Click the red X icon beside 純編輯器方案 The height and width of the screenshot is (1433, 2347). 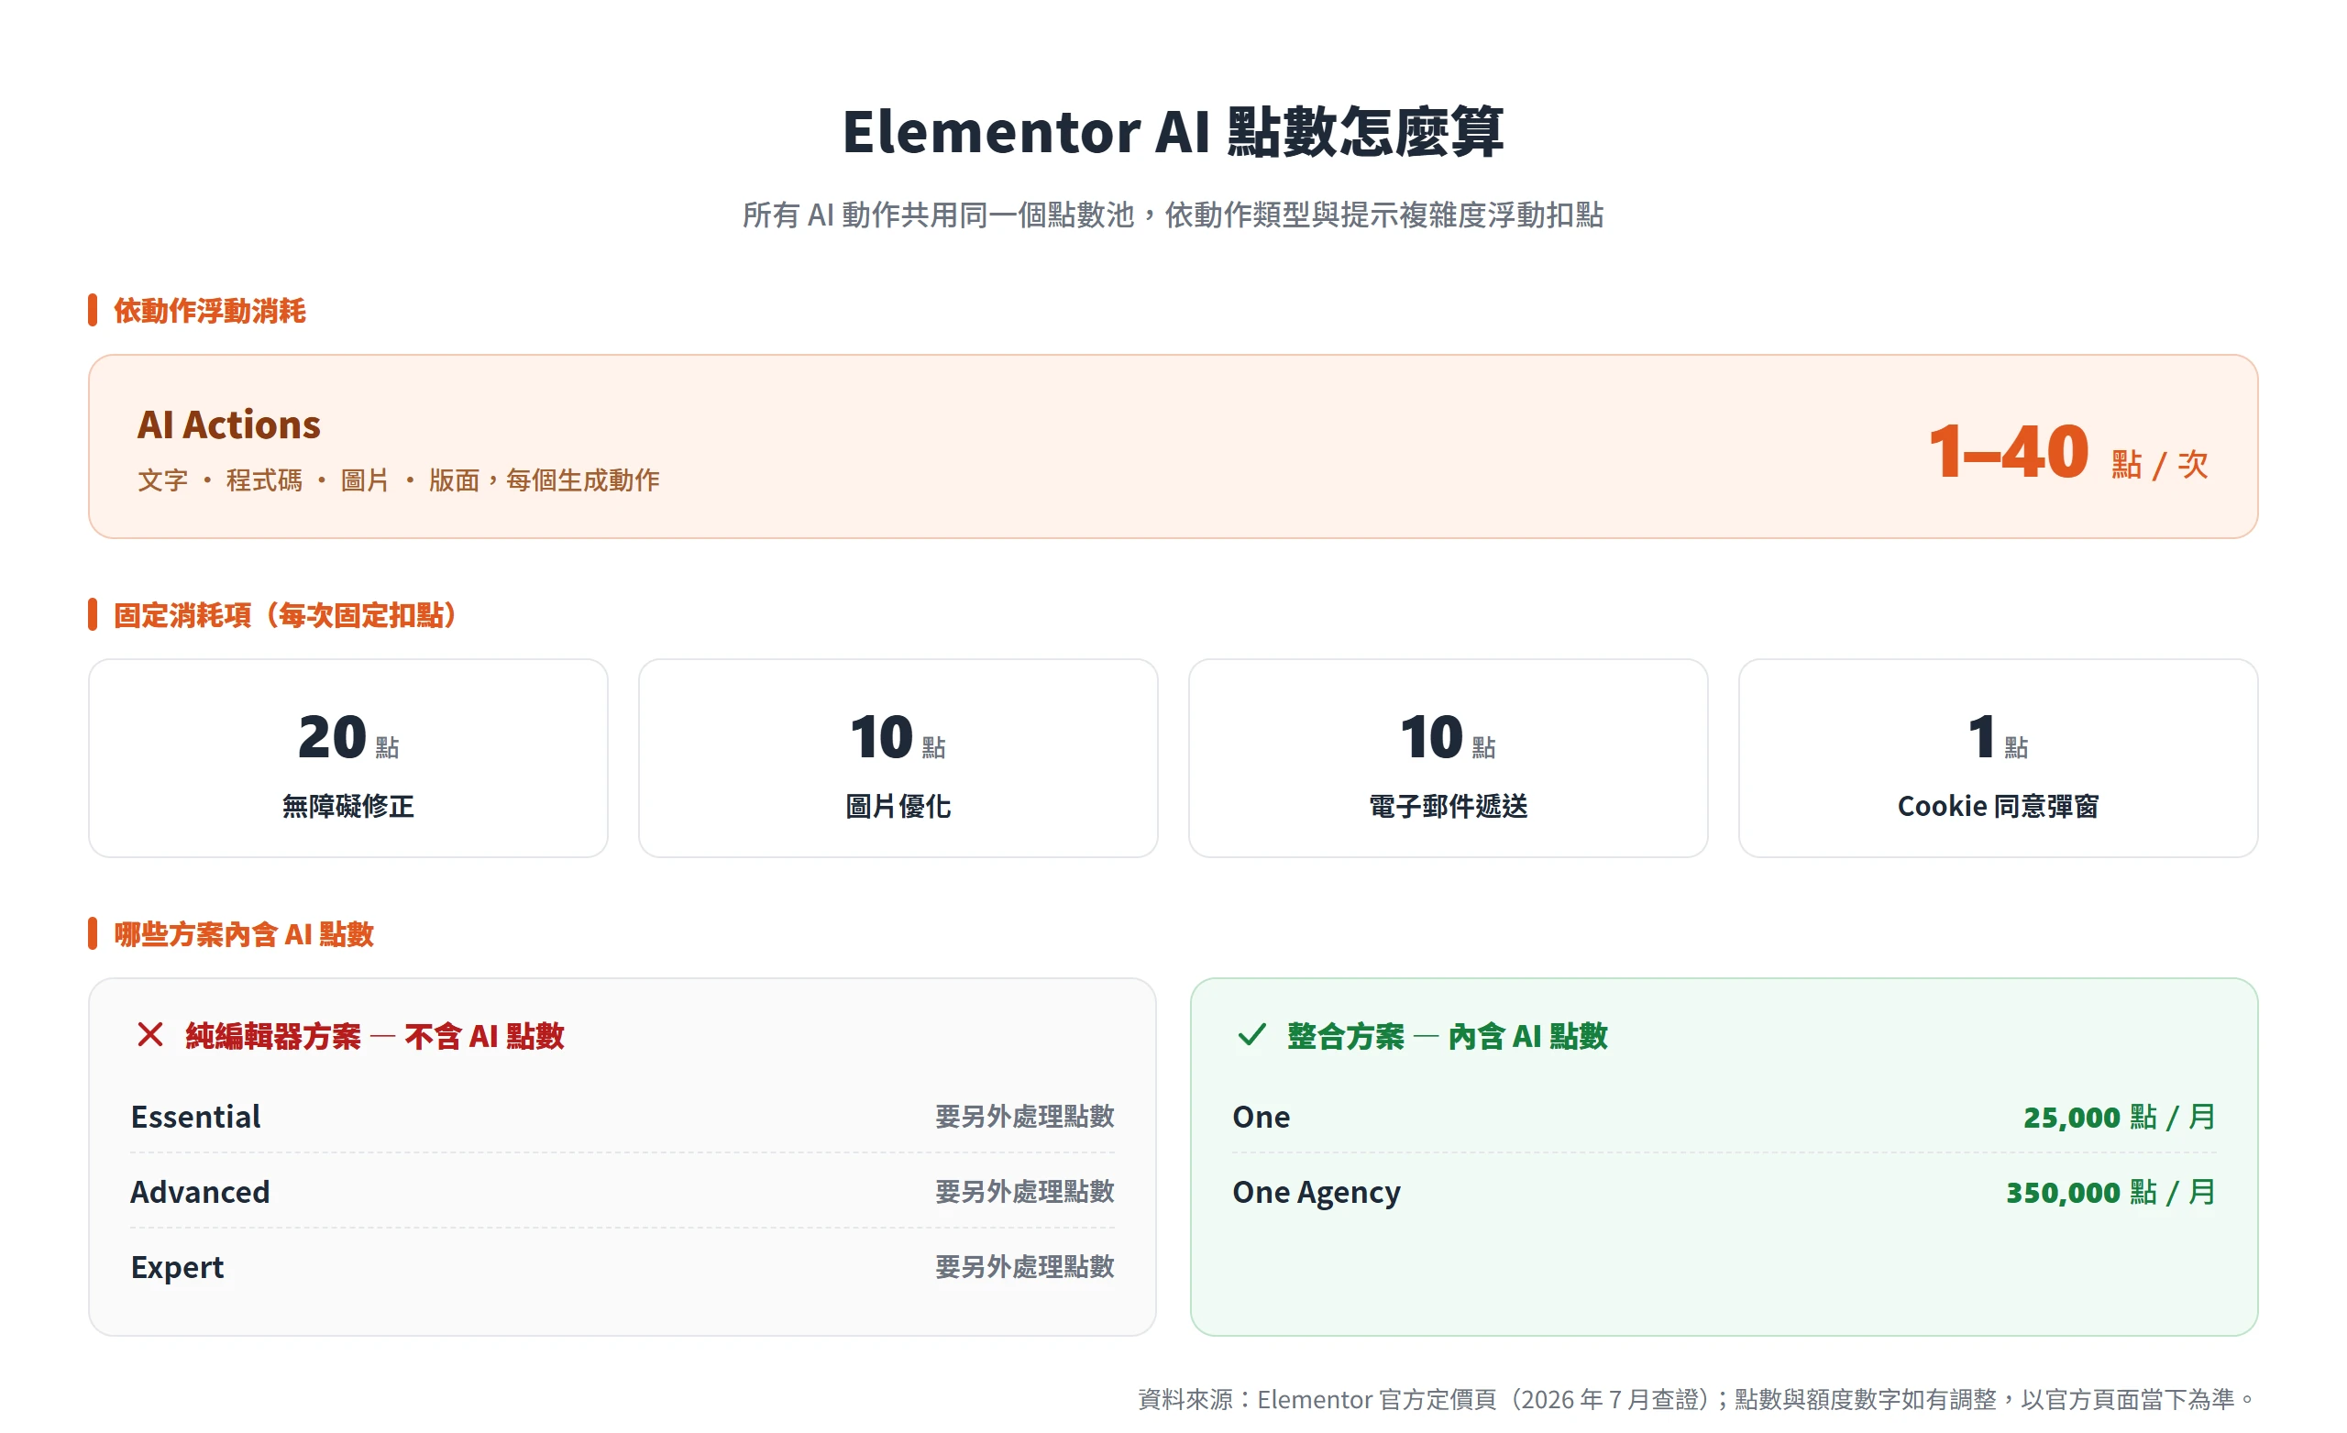150,1035
